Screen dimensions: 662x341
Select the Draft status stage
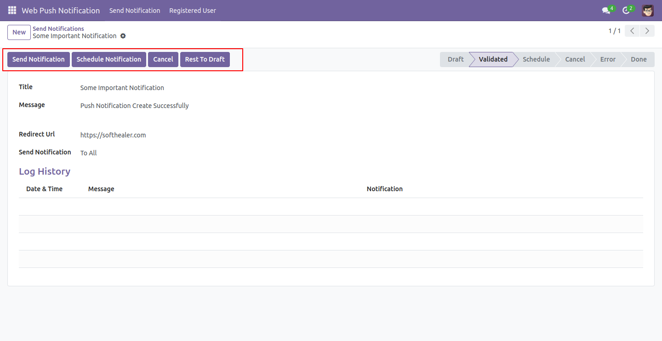456,59
